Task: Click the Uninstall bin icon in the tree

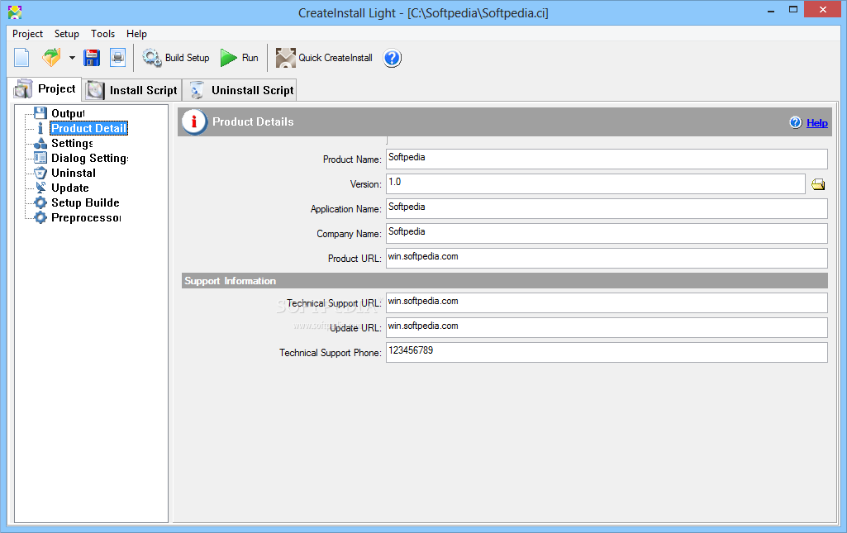Action: click(x=40, y=173)
